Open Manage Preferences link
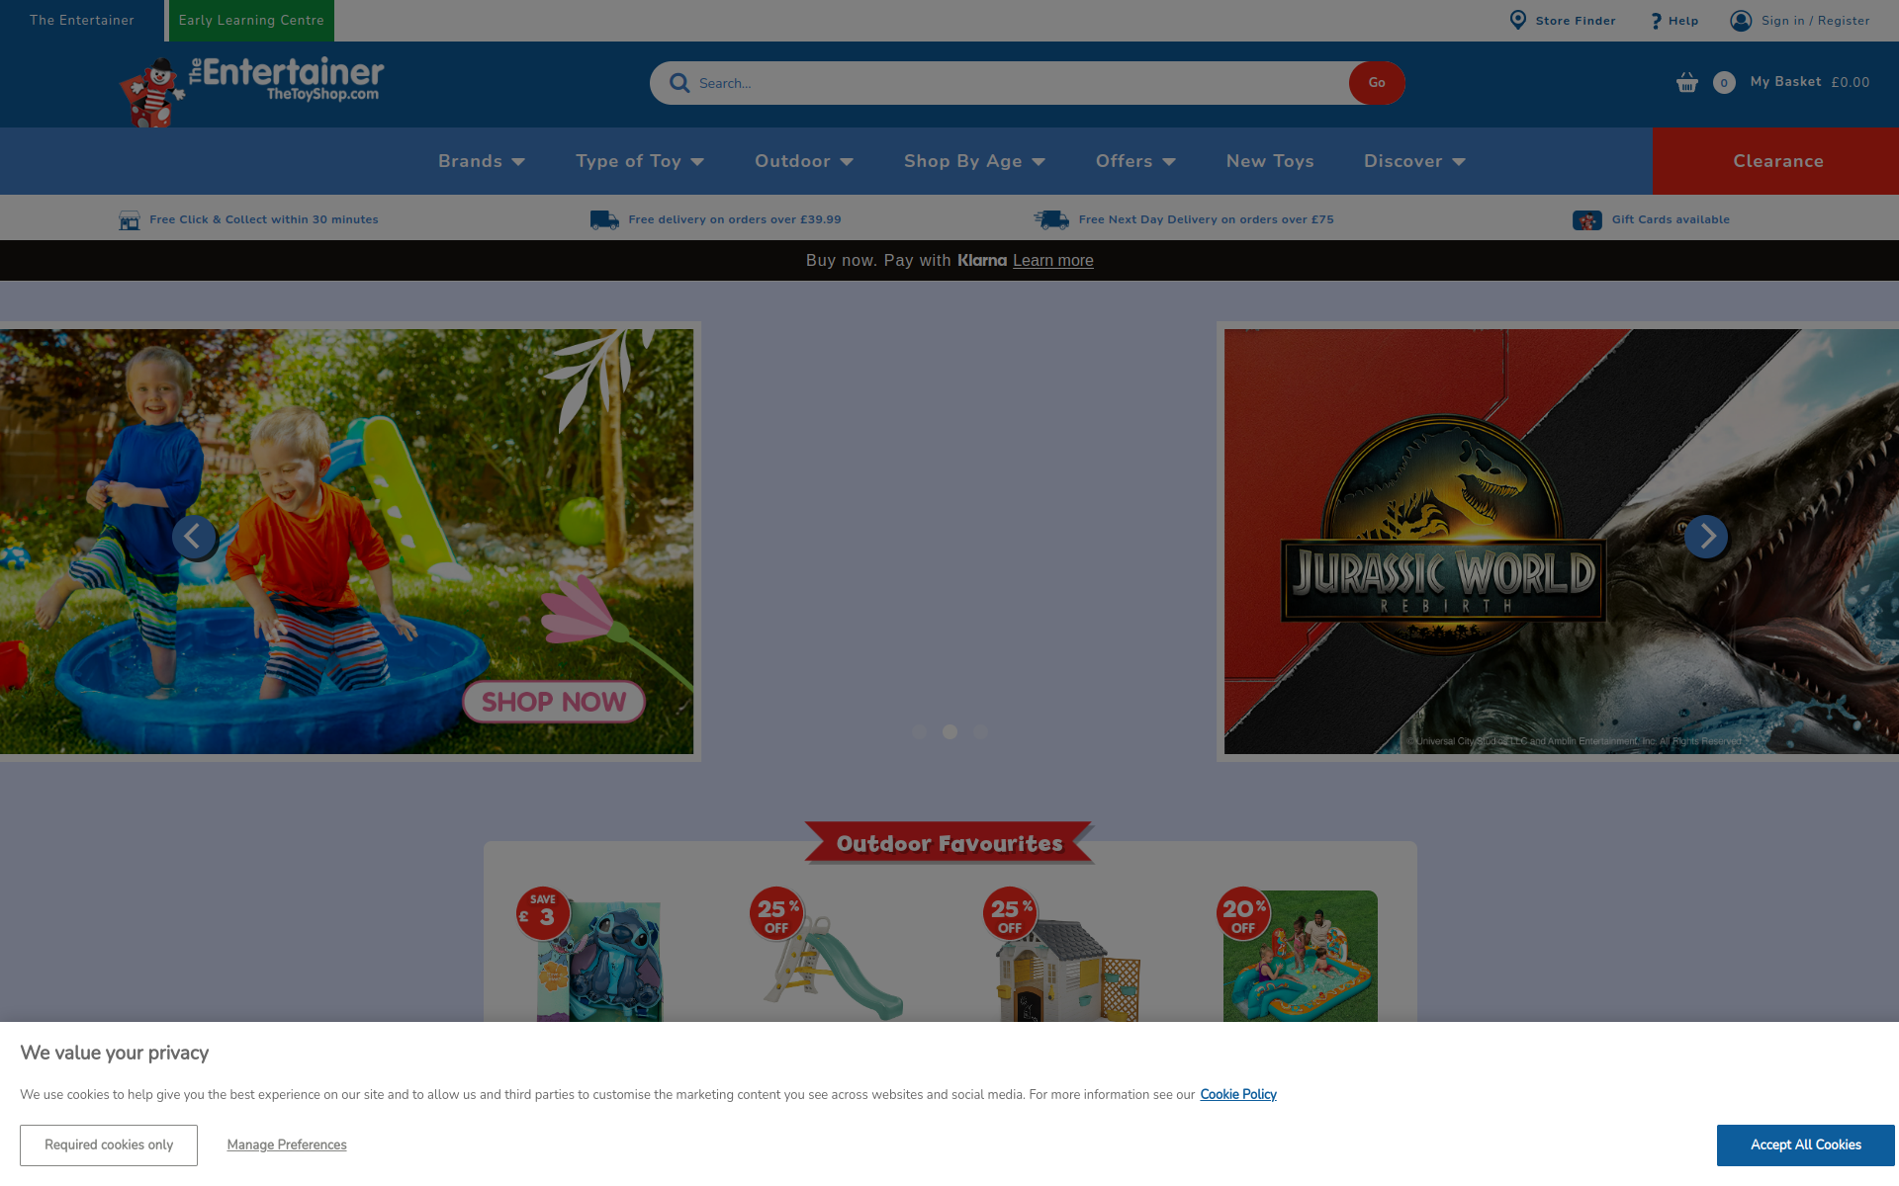 287,1144
